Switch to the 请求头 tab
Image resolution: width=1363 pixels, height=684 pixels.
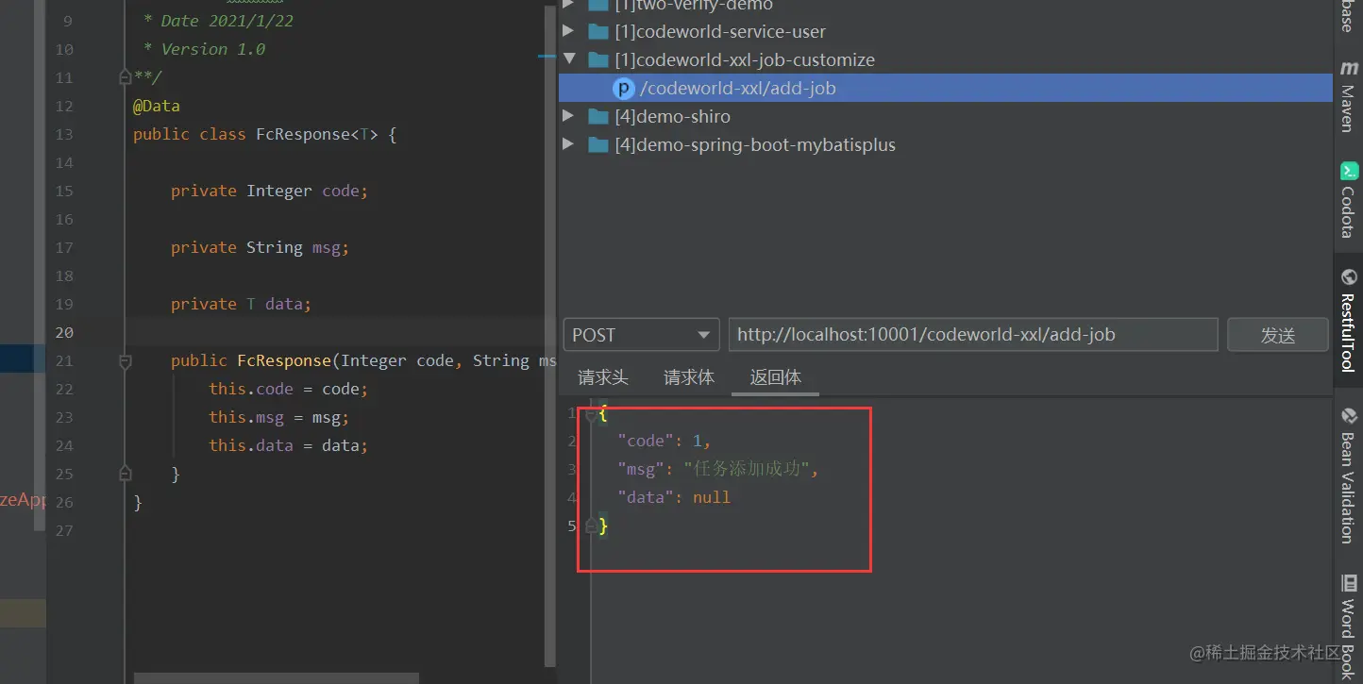pyautogui.click(x=603, y=377)
